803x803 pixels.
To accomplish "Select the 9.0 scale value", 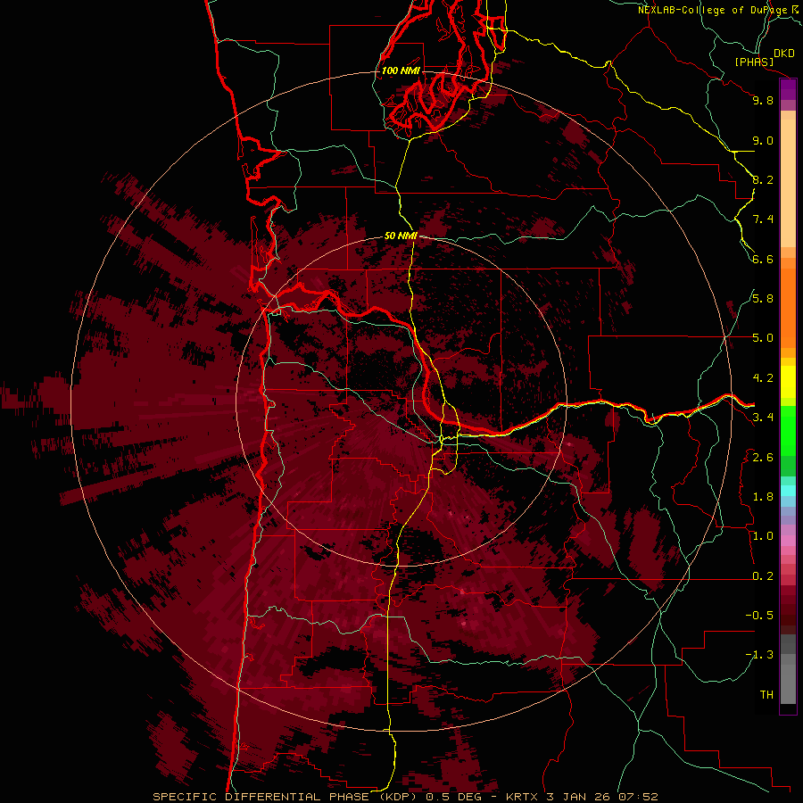I will (x=763, y=140).
